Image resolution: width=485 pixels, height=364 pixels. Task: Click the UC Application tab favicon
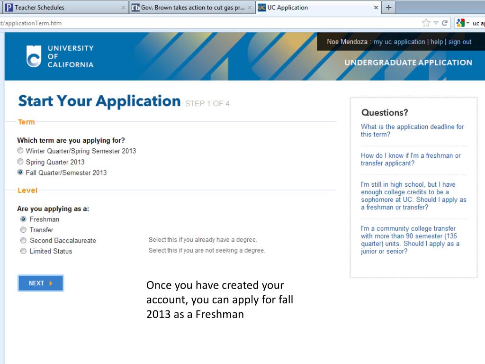(x=261, y=8)
